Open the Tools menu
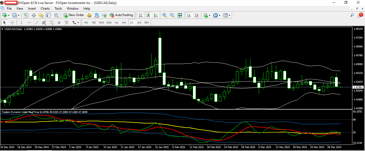This screenshot has height=151, width=365. (x=58, y=9)
